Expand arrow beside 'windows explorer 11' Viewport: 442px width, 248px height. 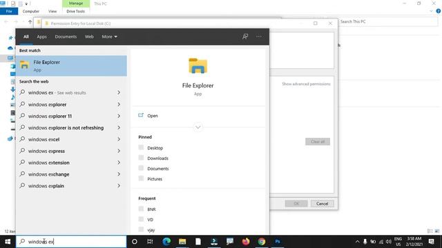(x=119, y=116)
